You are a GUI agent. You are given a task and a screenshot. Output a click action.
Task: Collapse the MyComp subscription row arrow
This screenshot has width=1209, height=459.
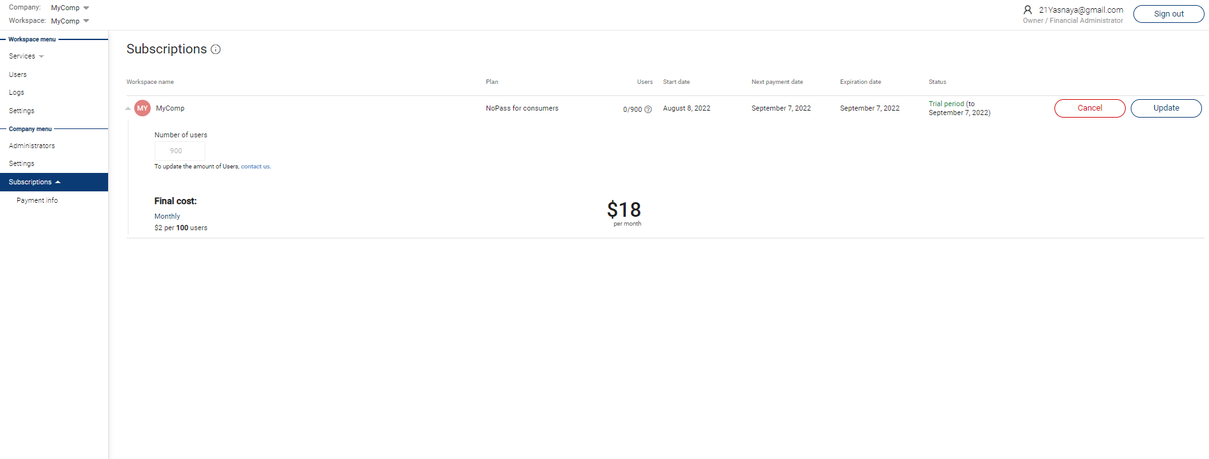pos(128,109)
